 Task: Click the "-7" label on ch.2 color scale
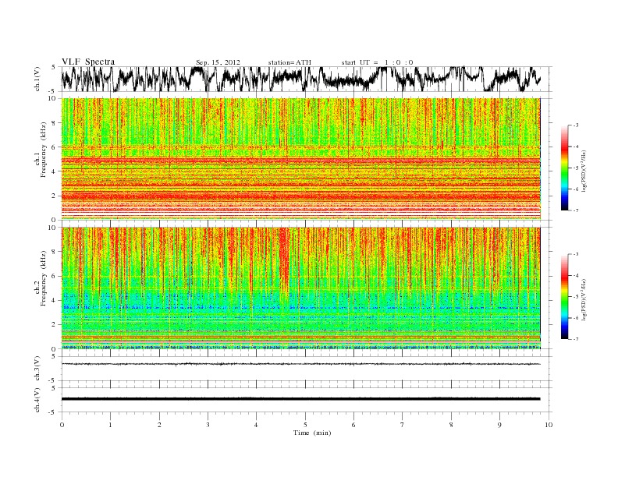click(576, 339)
